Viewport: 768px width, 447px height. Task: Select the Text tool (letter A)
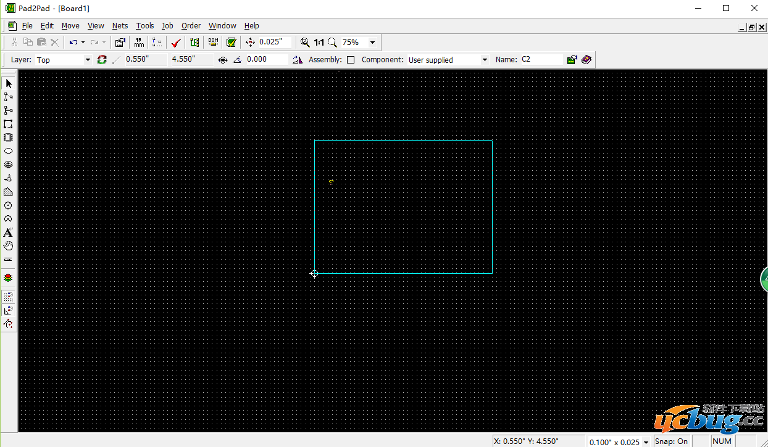click(9, 232)
